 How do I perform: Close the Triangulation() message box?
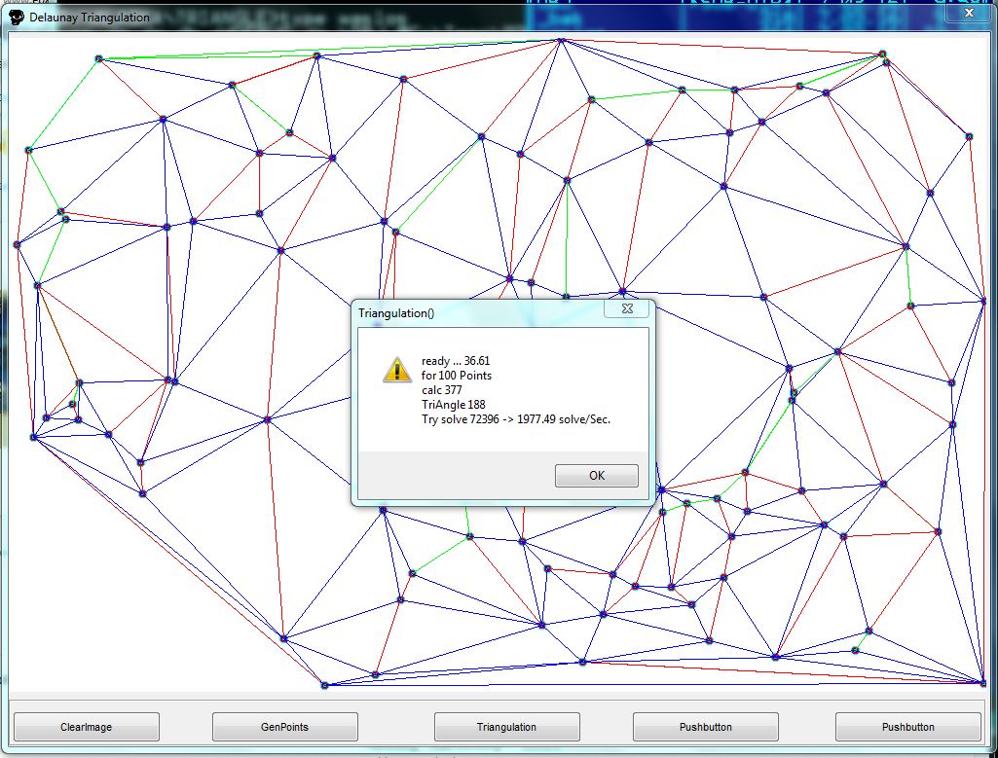click(628, 309)
